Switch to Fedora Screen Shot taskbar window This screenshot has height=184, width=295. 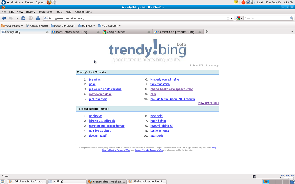click(147, 182)
